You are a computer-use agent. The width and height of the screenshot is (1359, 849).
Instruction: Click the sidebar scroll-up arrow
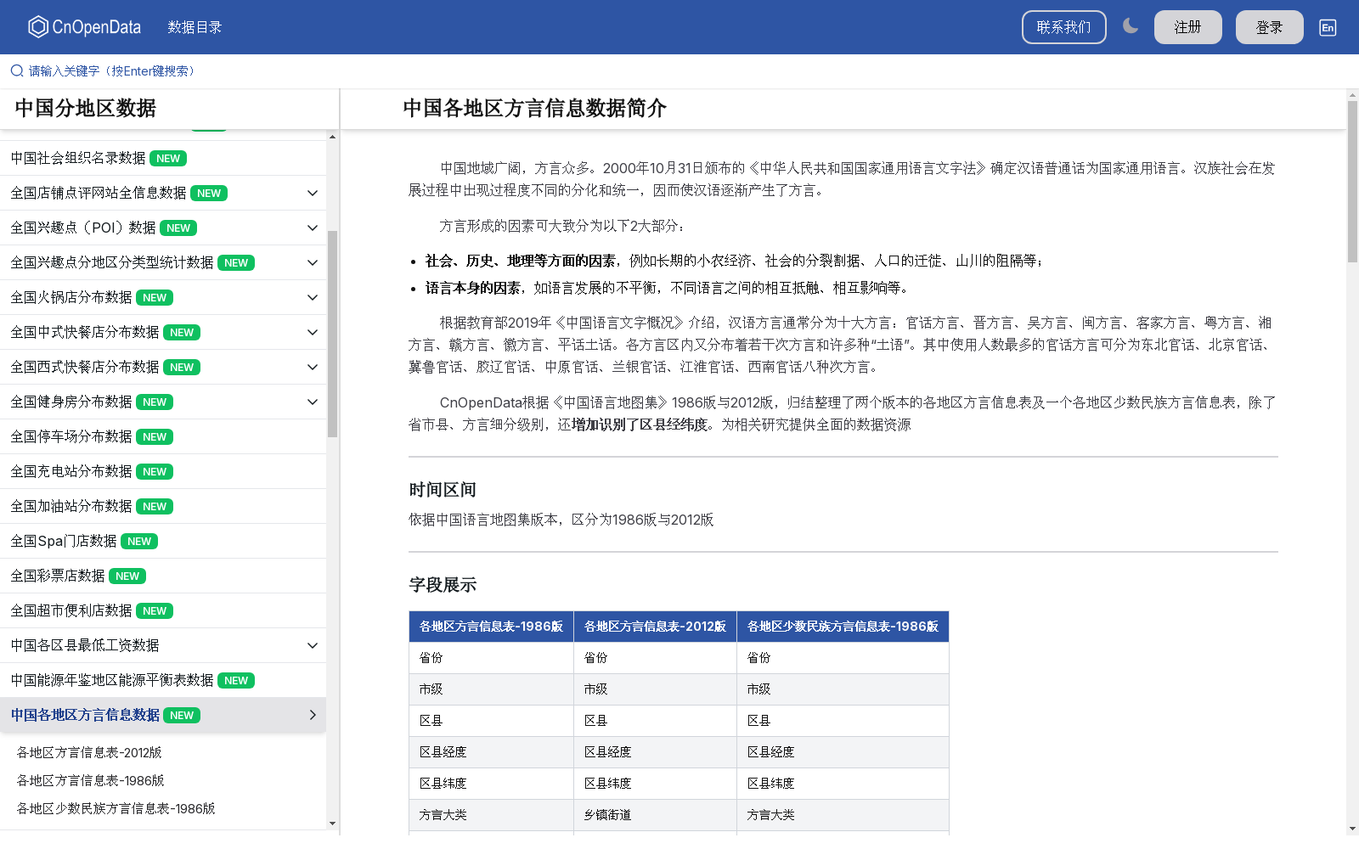coord(332,137)
